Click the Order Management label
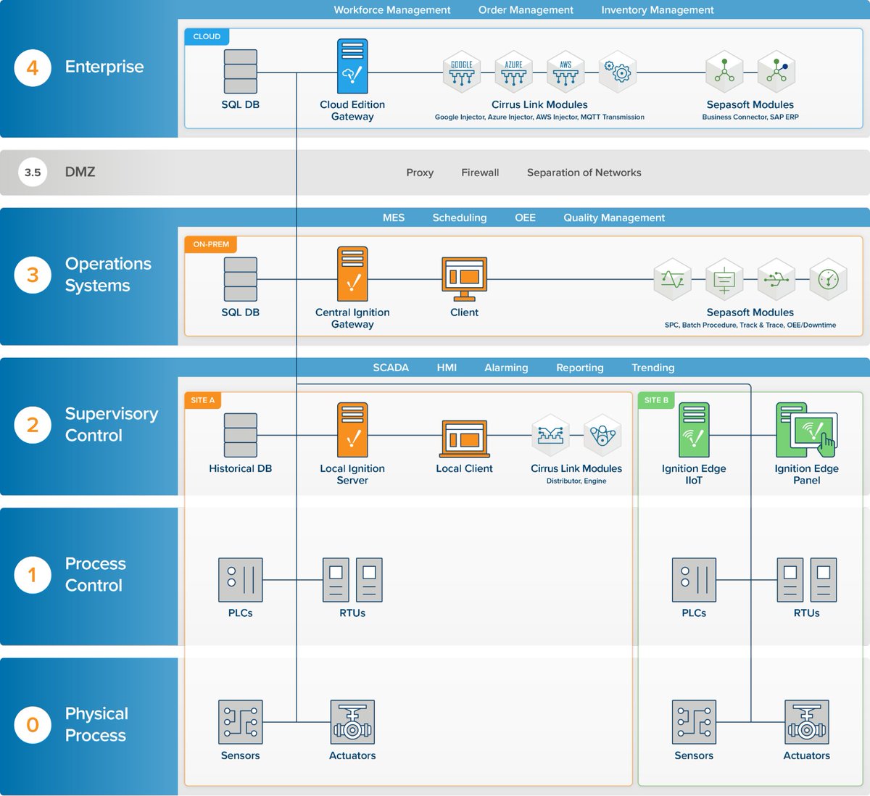Viewport: 870px width, 796px height. click(x=526, y=10)
